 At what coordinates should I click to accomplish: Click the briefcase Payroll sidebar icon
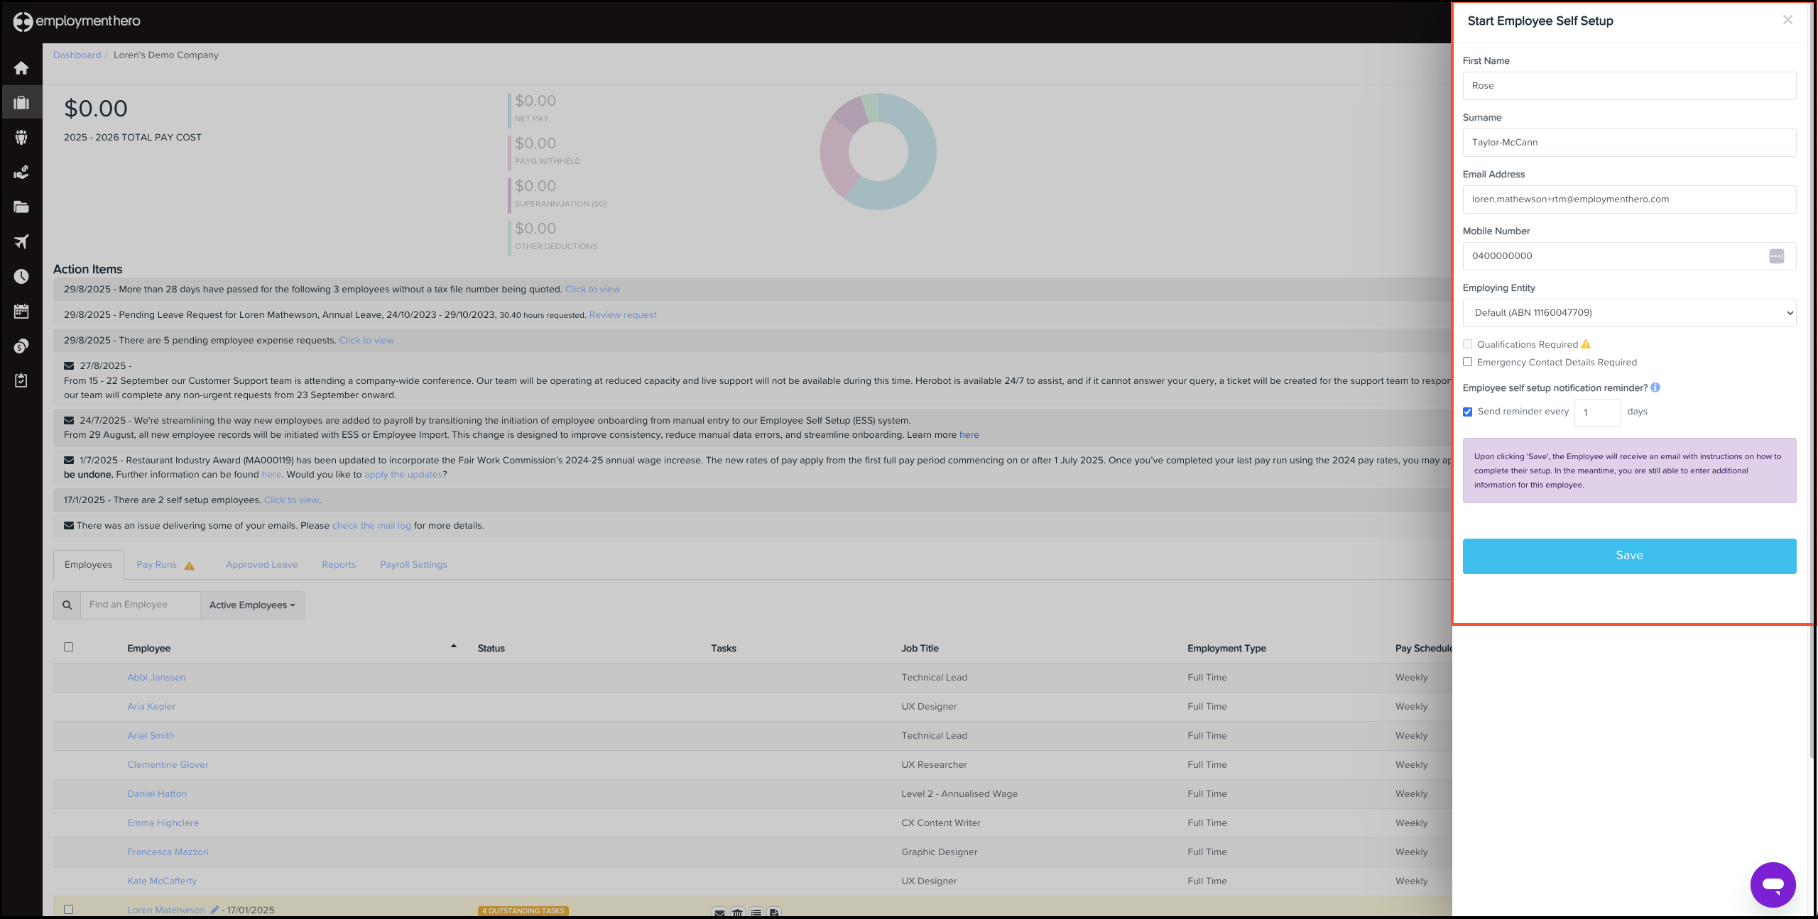(21, 103)
